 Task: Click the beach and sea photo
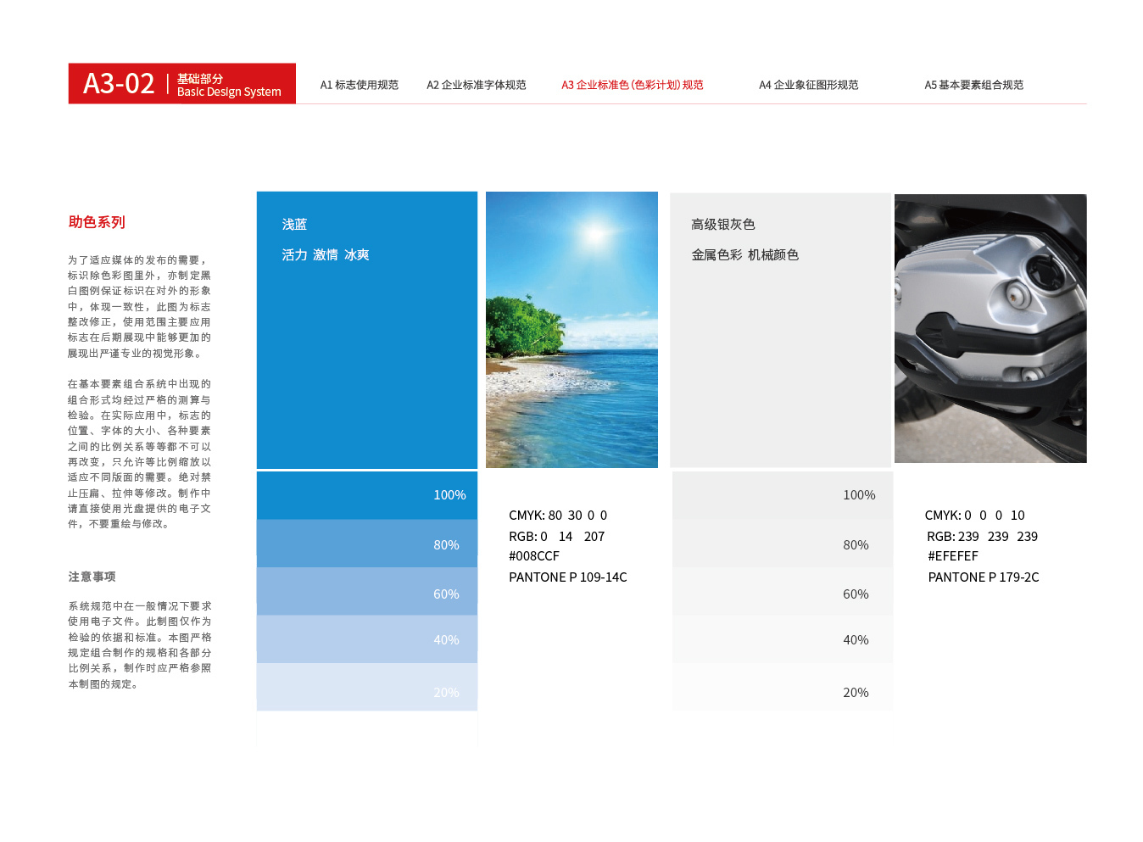[571, 330]
